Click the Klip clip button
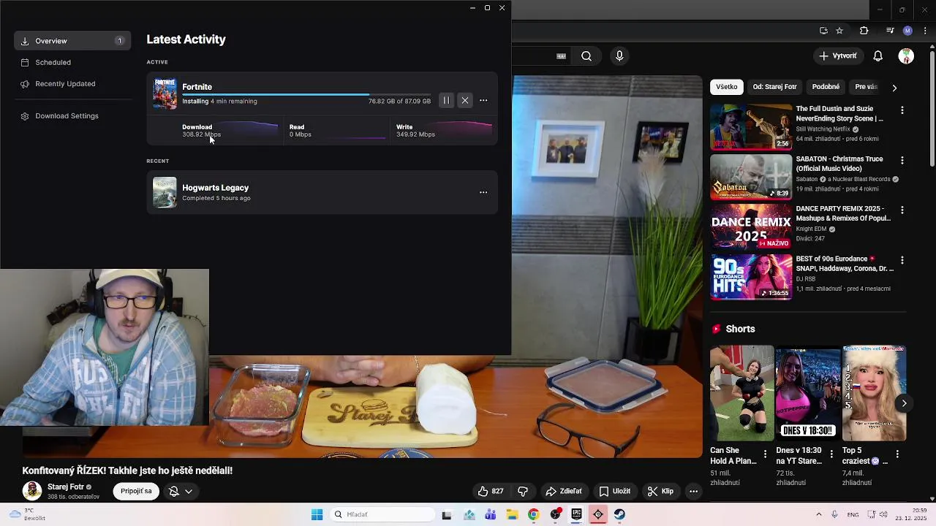This screenshot has width=936, height=526. [660, 492]
